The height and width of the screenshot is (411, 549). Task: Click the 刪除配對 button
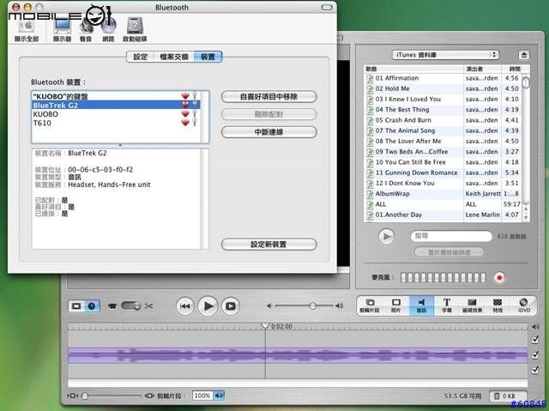coord(268,114)
